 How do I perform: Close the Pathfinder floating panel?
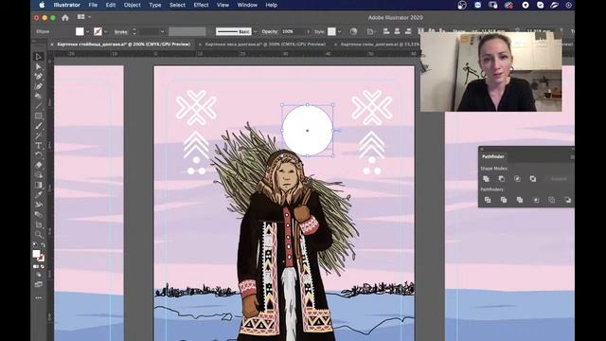coord(482,150)
